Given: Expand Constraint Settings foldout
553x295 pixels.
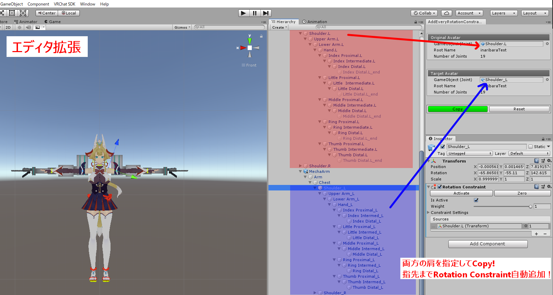Looking at the screenshot, I should (x=429, y=213).
